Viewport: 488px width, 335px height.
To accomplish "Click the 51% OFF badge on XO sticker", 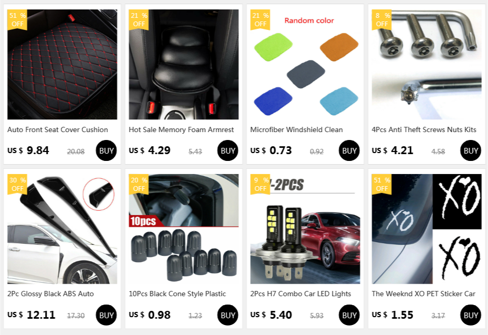I will [x=382, y=185].
